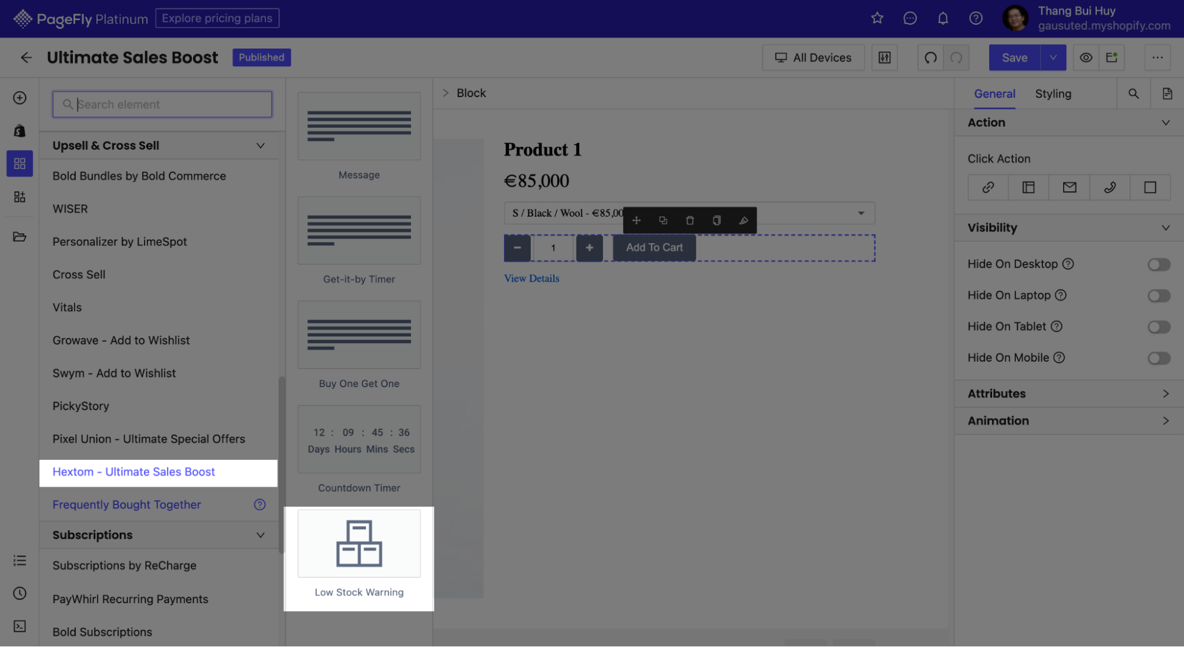
Task: Open the live chat bubble icon
Action: click(910, 18)
